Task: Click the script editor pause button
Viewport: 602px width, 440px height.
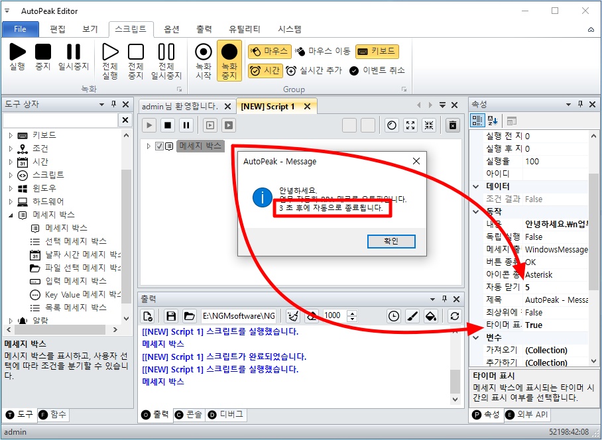Action: [x=186, y=125]
